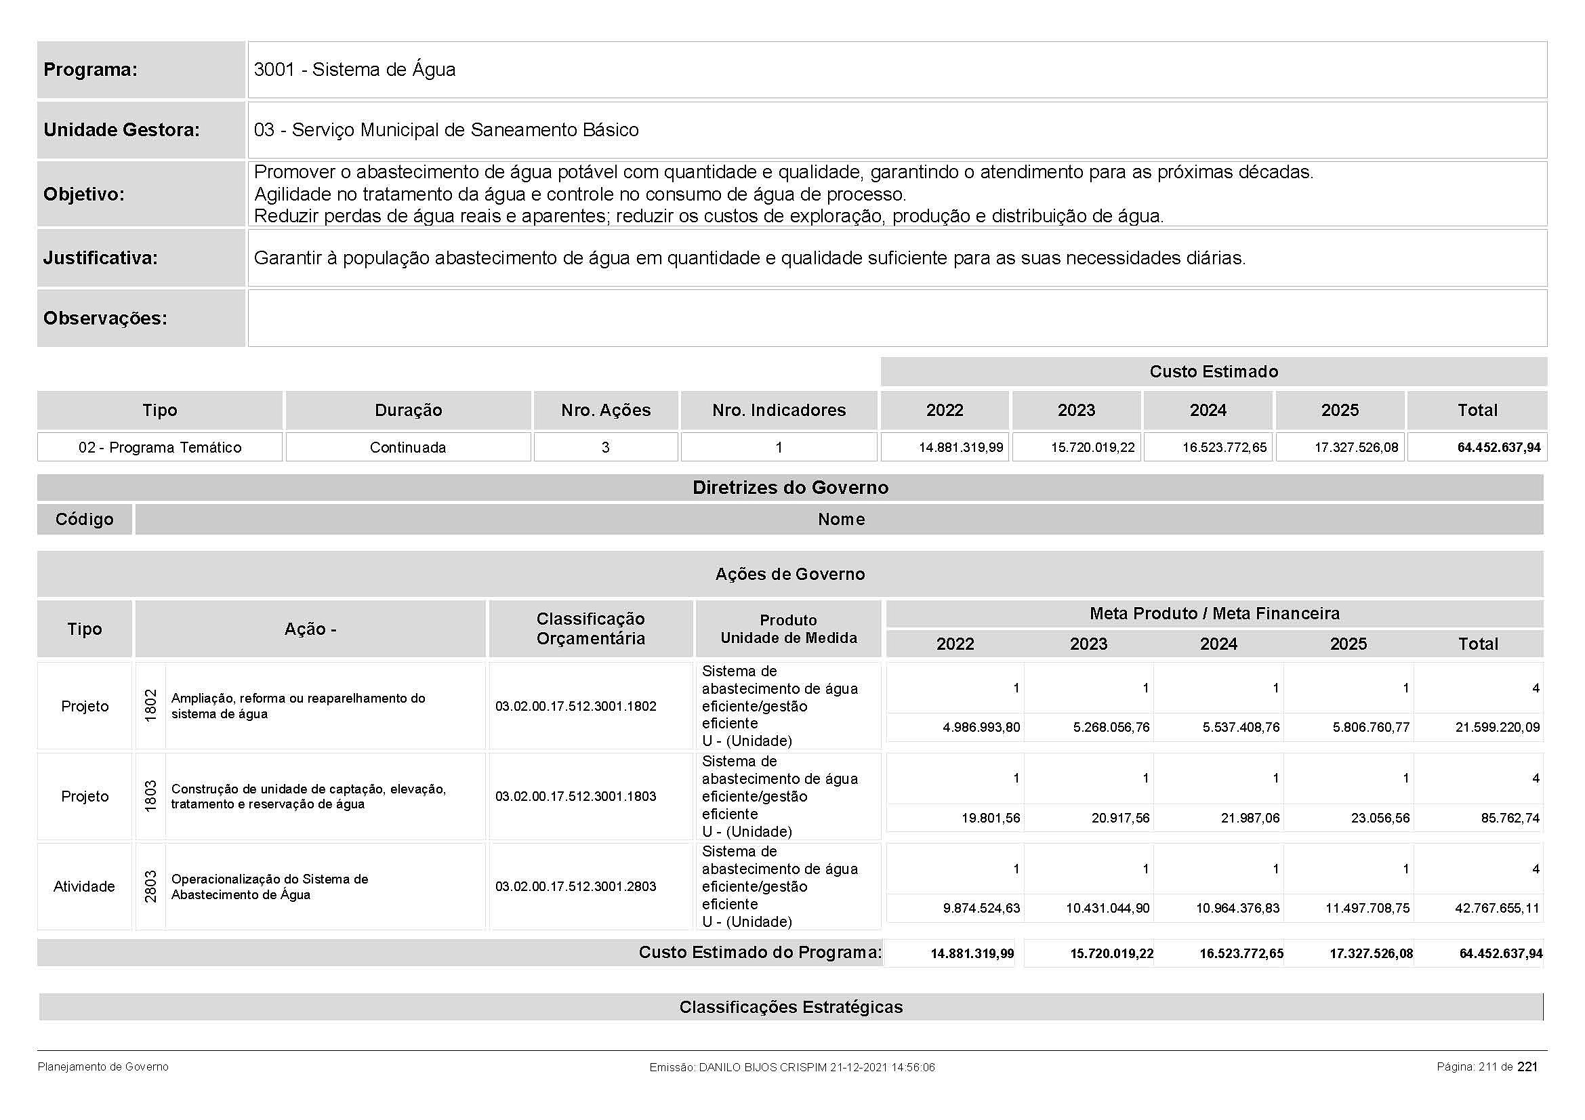This screenshot has width=1585, height=1120.
Task: Click the 21.599.220,09 total value
Action: coord(1497,727)
